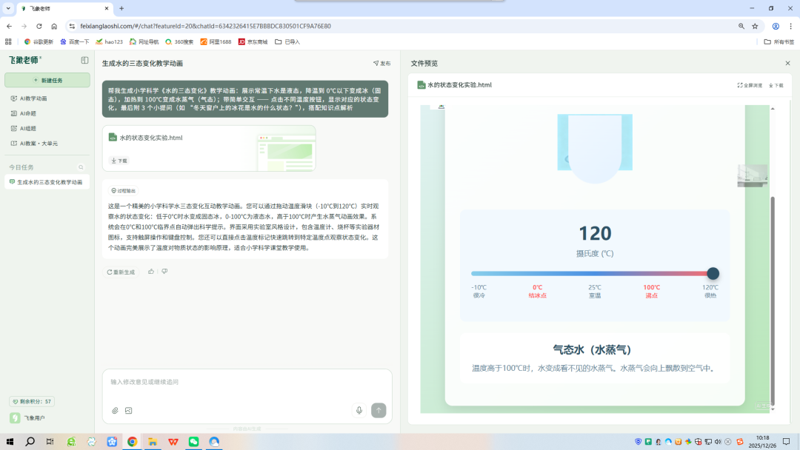Download 水的状态变化实验.html via 下载 link
800x450 pixels.
tap(119, 160)
